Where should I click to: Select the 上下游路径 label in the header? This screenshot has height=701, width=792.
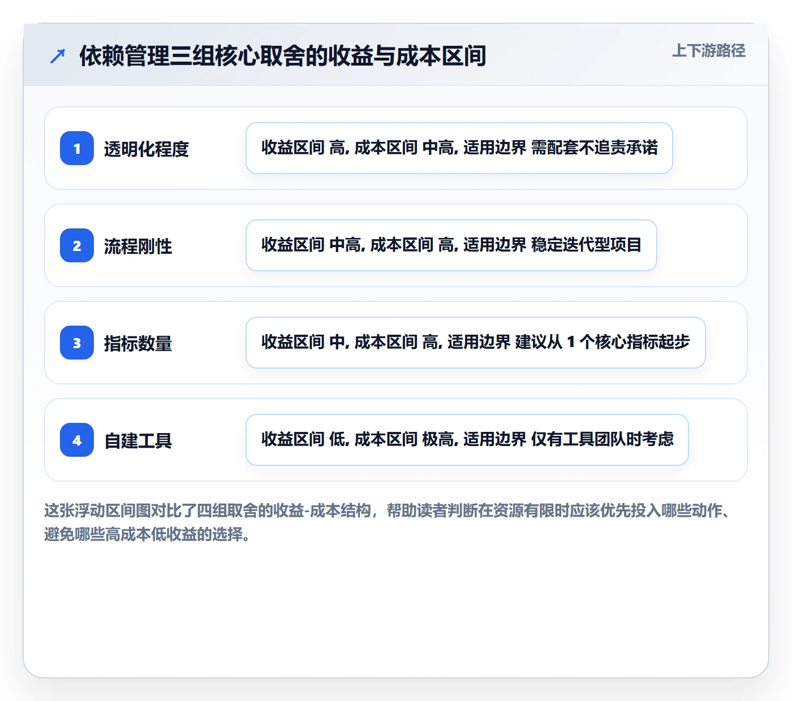point(709,51)
